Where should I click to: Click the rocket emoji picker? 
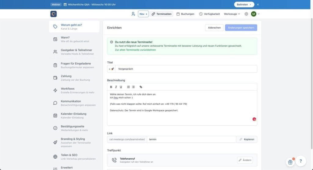[111, 69]
